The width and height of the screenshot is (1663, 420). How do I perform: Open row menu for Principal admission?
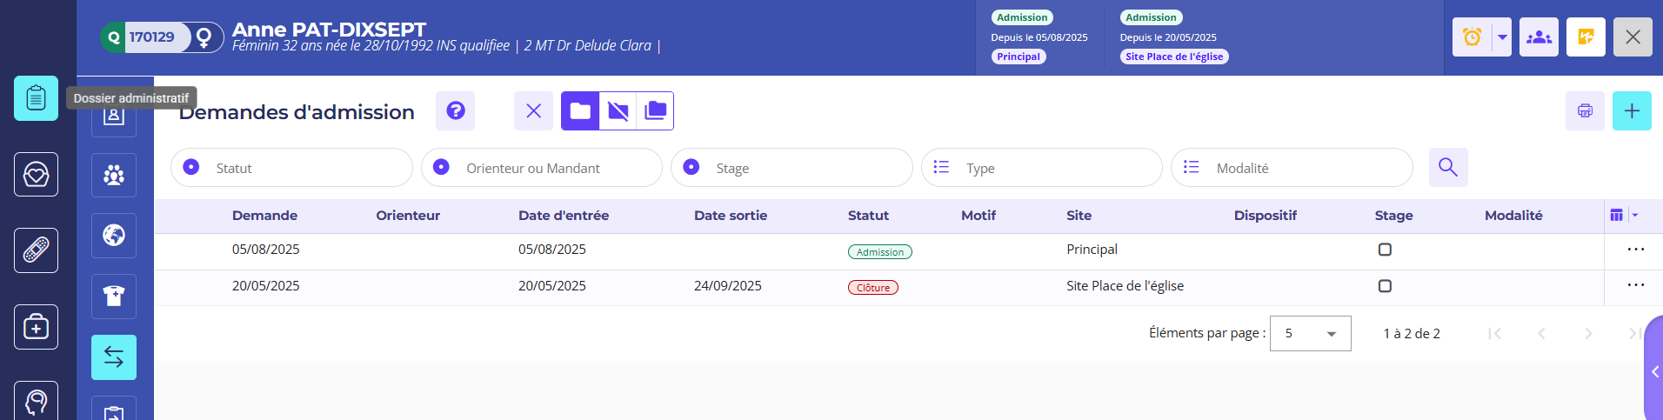point(1635,250)
